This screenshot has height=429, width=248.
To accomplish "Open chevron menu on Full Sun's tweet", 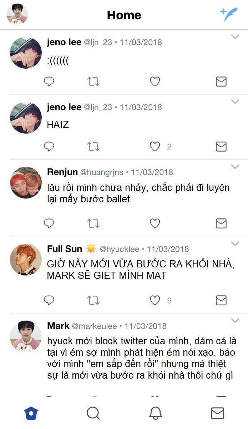I will [x=235, y=243].
